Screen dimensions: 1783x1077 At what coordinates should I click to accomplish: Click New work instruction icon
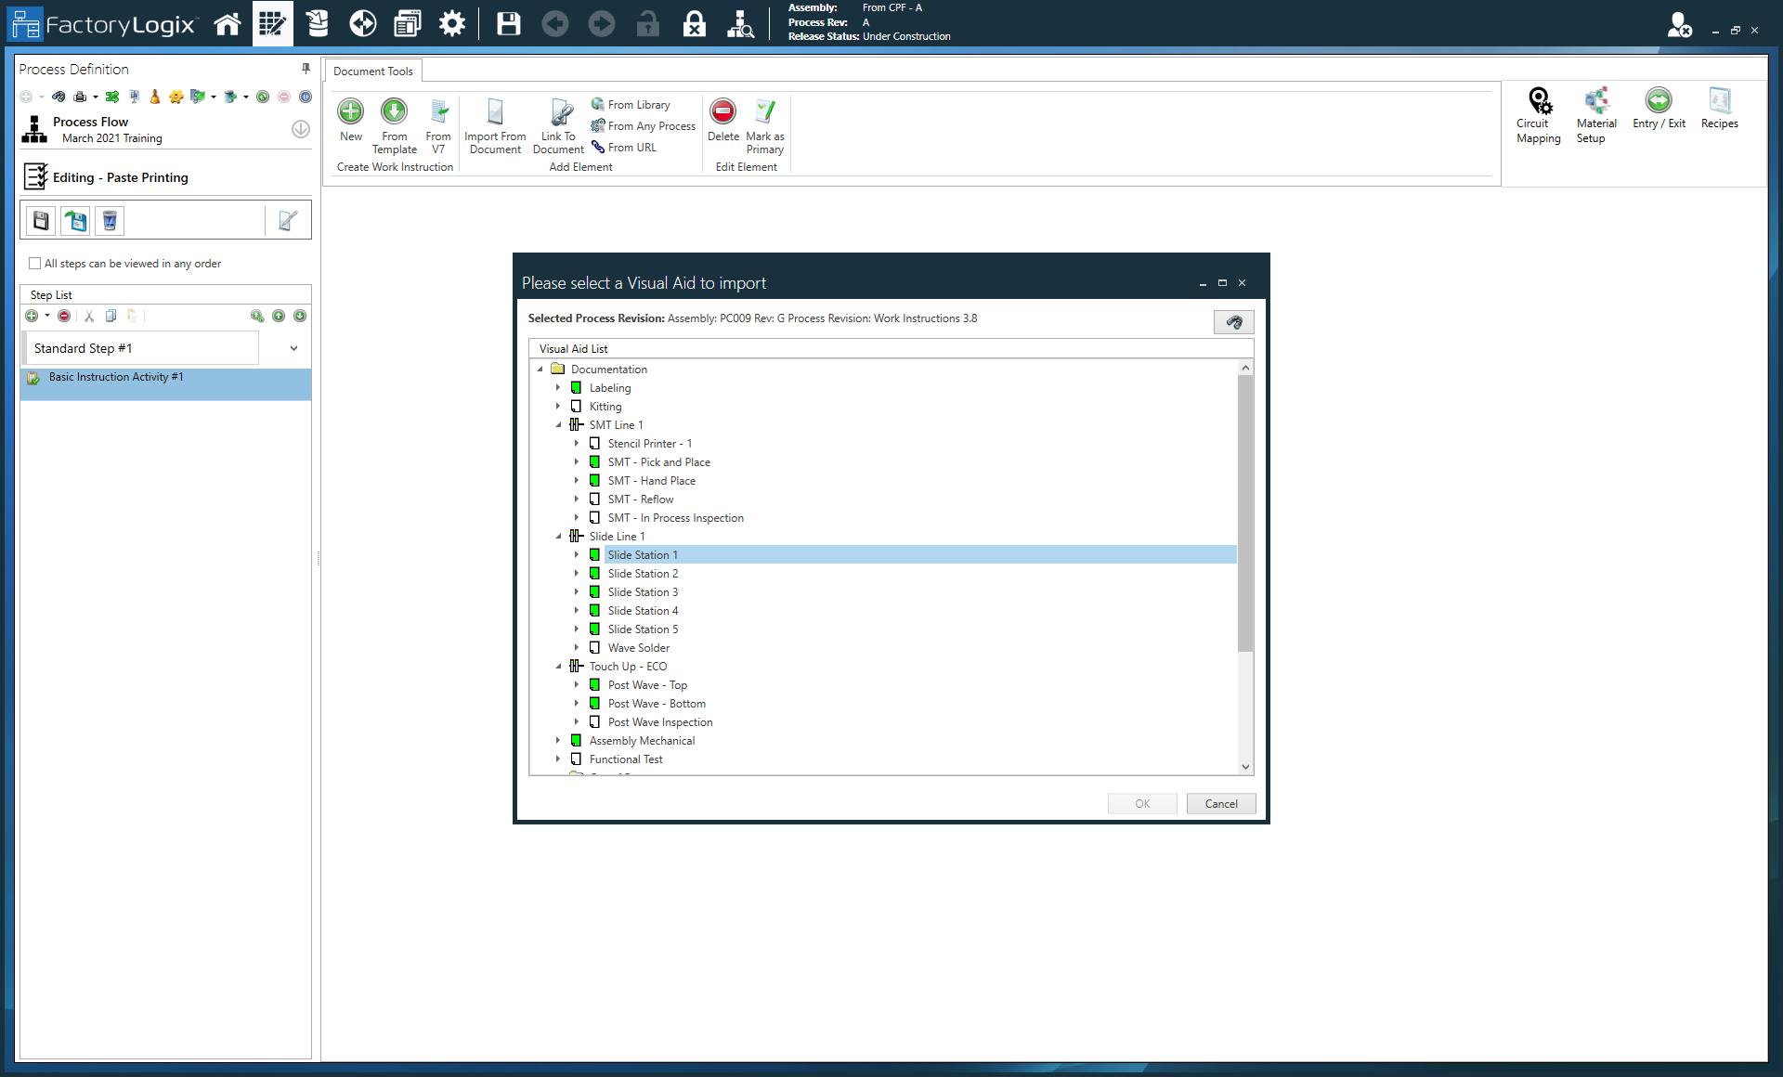[x=351, y=112]
